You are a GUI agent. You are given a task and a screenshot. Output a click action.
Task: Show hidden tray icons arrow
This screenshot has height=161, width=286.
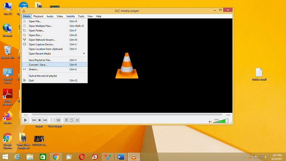click(x=245, y=157)
